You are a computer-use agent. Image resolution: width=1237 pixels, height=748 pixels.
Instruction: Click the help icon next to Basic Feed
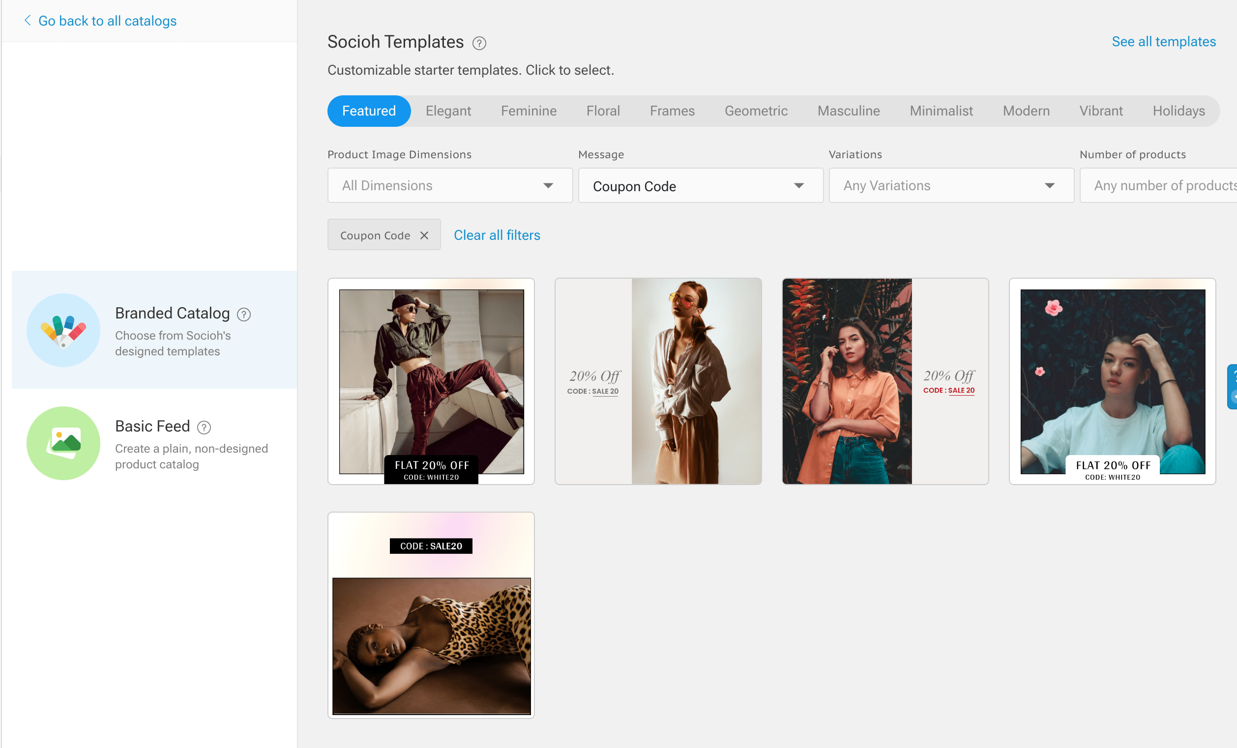click(204, 428)
